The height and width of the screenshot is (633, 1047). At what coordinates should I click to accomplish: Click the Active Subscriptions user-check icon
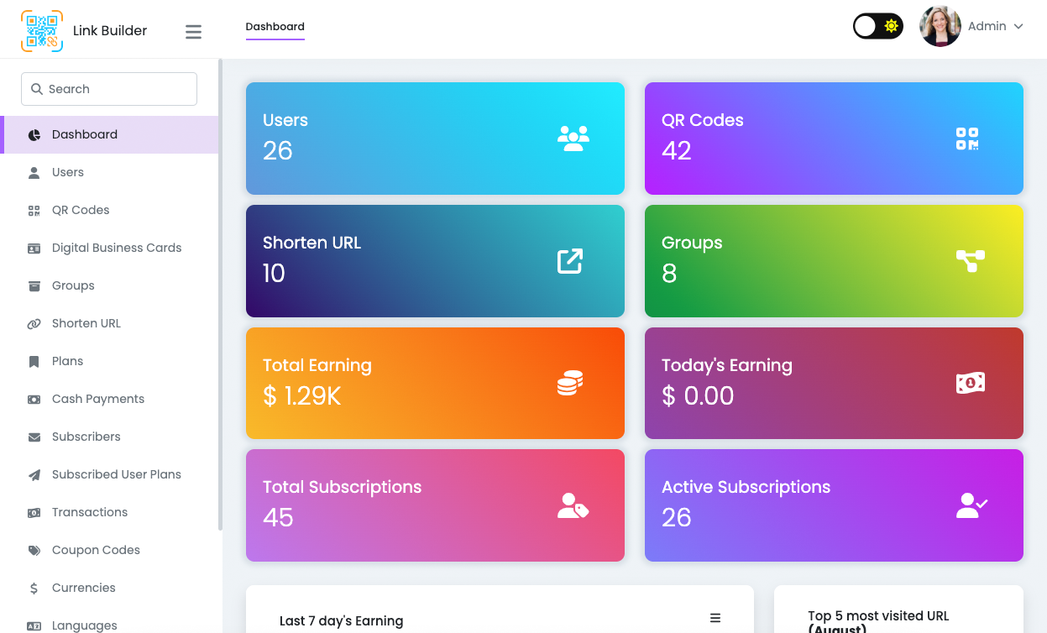click(x=971, y=505)
